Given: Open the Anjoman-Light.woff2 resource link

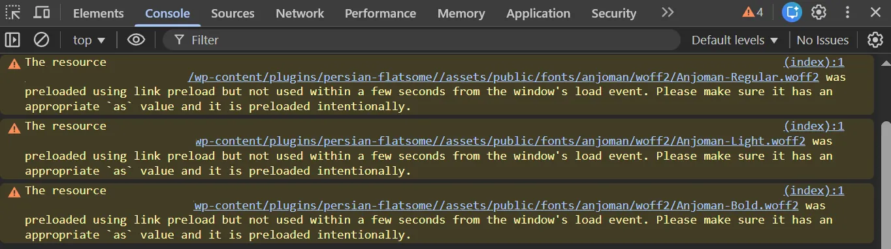Looking at the screenshot, I should (500, 141).
